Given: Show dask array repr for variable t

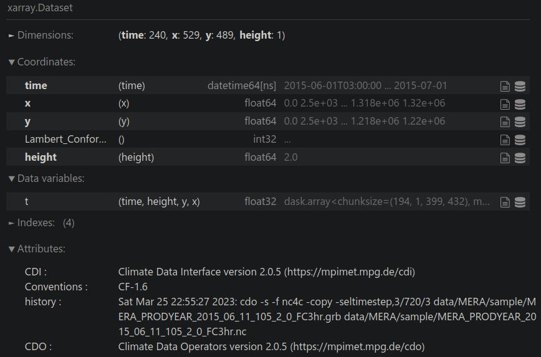Looking at the screenshot, I should pyautogui.click(x=519, y=202).
